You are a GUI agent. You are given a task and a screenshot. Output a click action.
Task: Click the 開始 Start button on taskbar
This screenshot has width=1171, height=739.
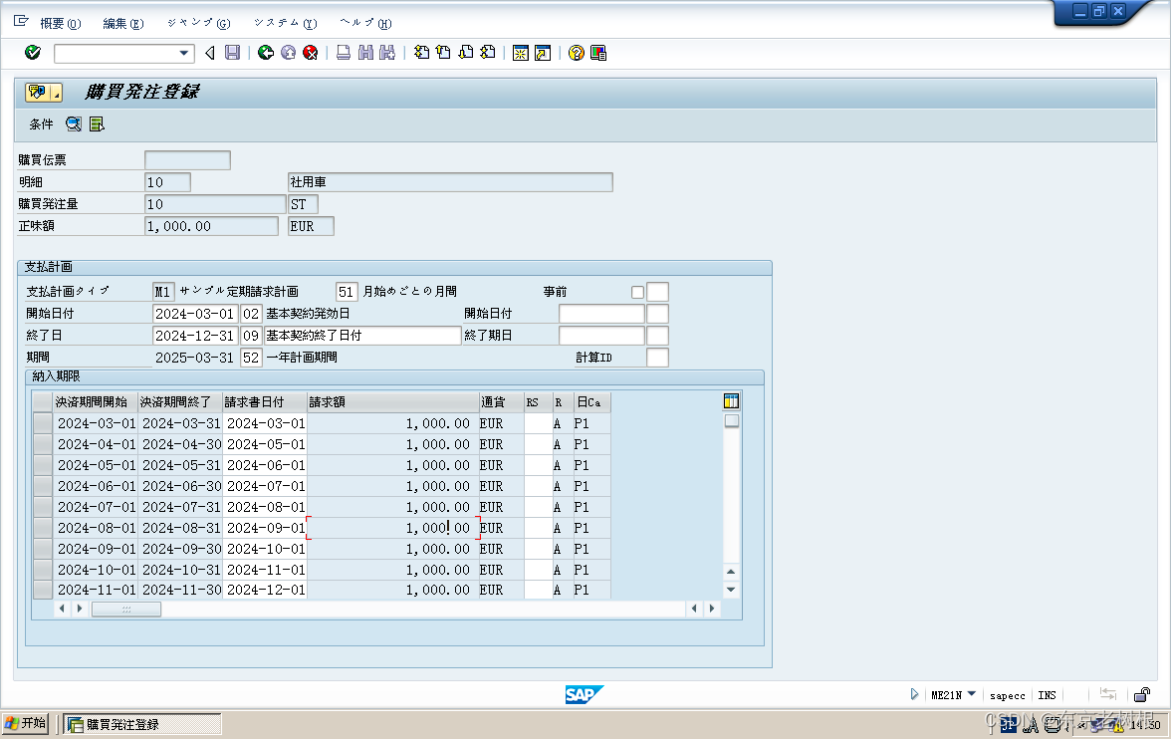point(25,723)
